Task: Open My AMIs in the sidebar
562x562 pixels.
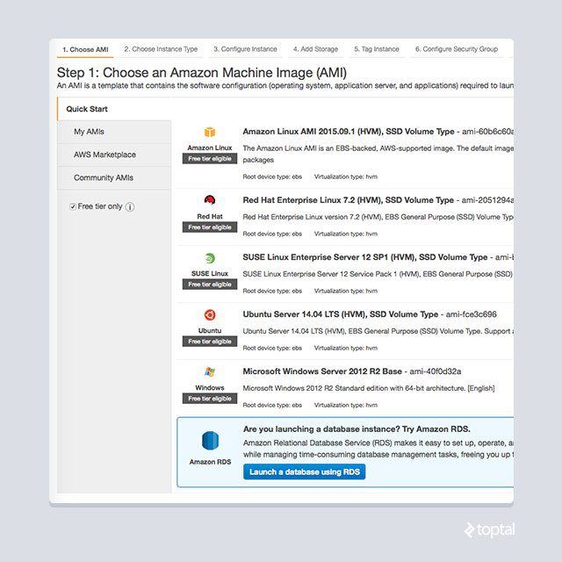Action: tap(114, 132)
